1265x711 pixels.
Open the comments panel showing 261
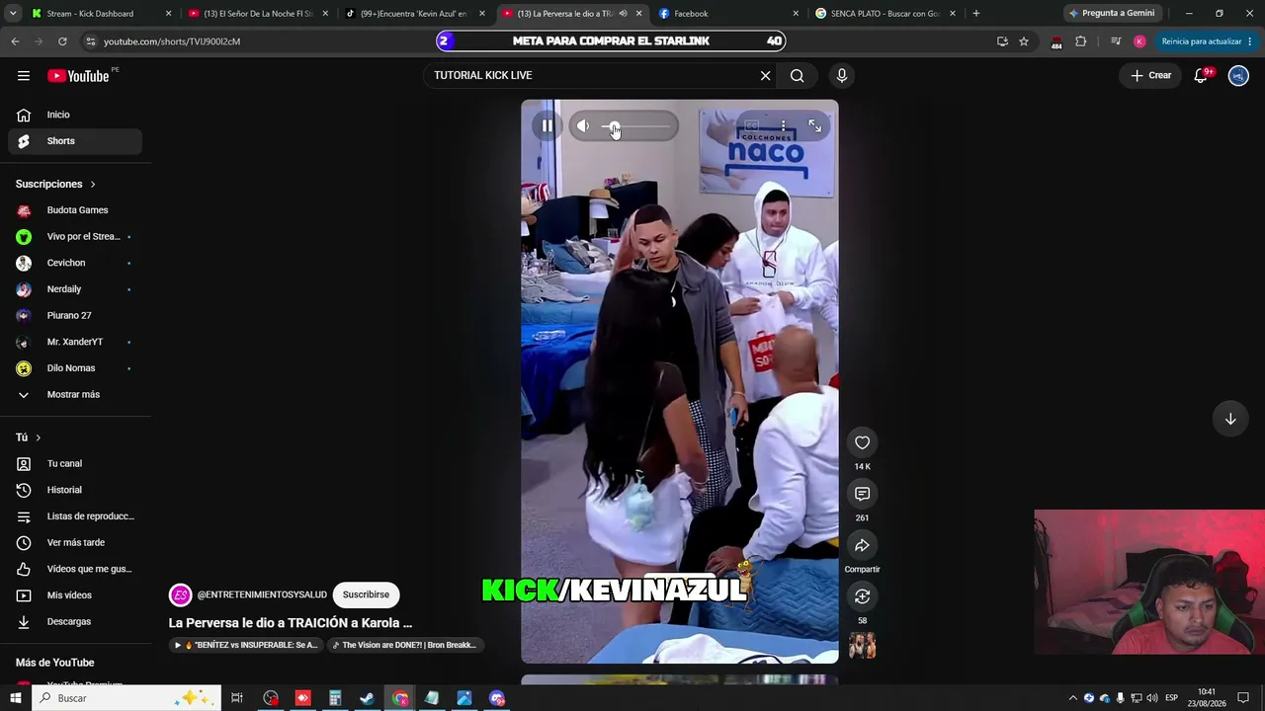coord(862,494)
